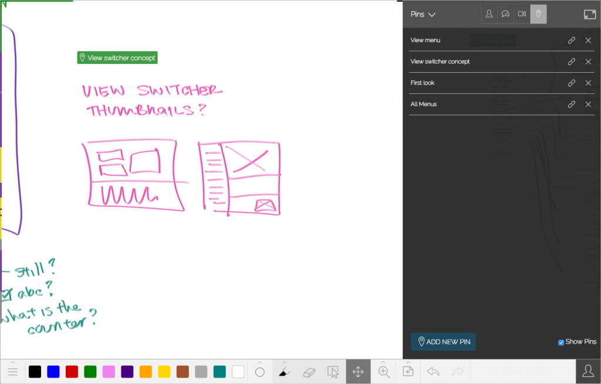Open the zoom options tool
Image resolution: width=601 pixels, height=384 pixels.
click(384, 372)
